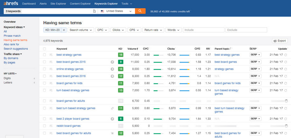Click SERP features badge for best board games 2015
Screen dimensions: 291x138
(112, 62)
